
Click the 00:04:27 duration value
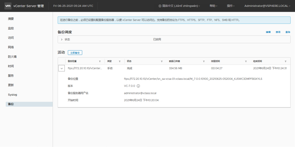[x=217, y=68]
